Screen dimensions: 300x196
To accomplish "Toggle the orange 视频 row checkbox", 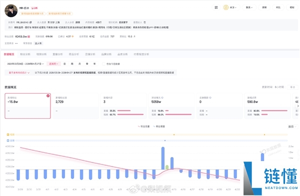I will click(x=8, y=135).
